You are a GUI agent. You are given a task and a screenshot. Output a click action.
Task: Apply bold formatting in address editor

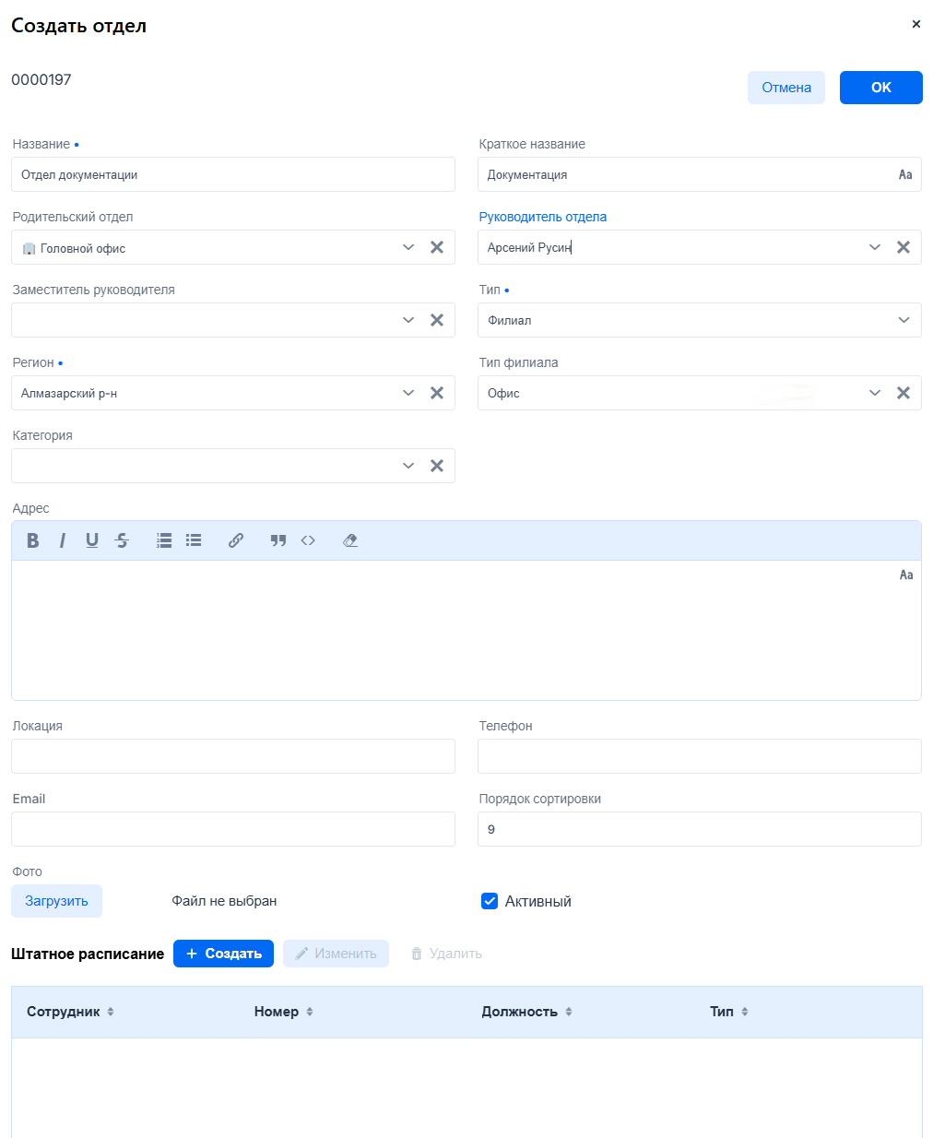pyautogui.click(x=33, y=540)
